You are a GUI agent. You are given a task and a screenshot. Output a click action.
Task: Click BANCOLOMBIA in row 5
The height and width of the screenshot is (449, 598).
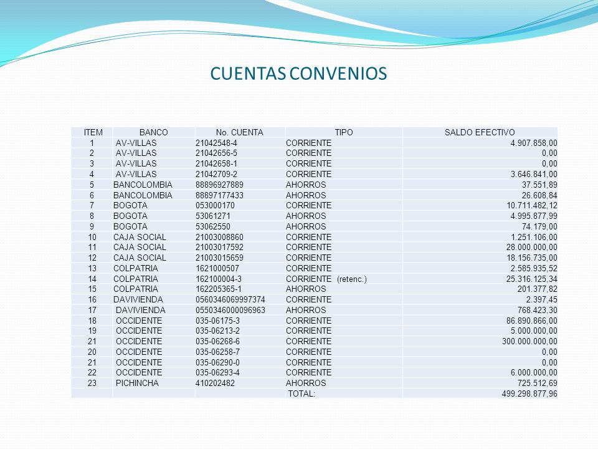point(143,185)
